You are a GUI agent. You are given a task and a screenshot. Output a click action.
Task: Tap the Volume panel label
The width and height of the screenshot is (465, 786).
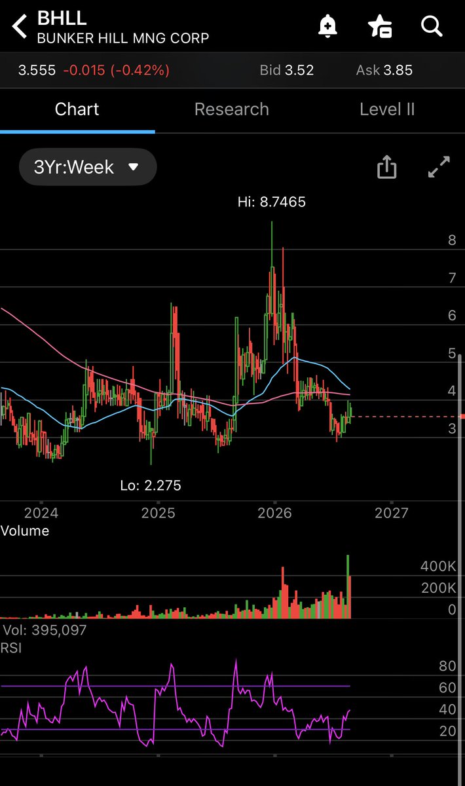[25, 531]
